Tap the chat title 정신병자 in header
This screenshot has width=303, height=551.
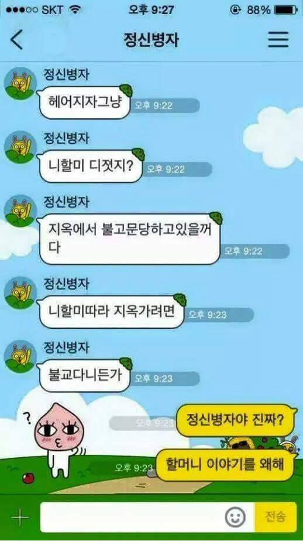[151, 40]
